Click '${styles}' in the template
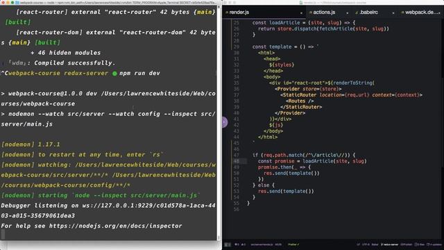The width and height of the screenshot is (444, 250). 282,65
